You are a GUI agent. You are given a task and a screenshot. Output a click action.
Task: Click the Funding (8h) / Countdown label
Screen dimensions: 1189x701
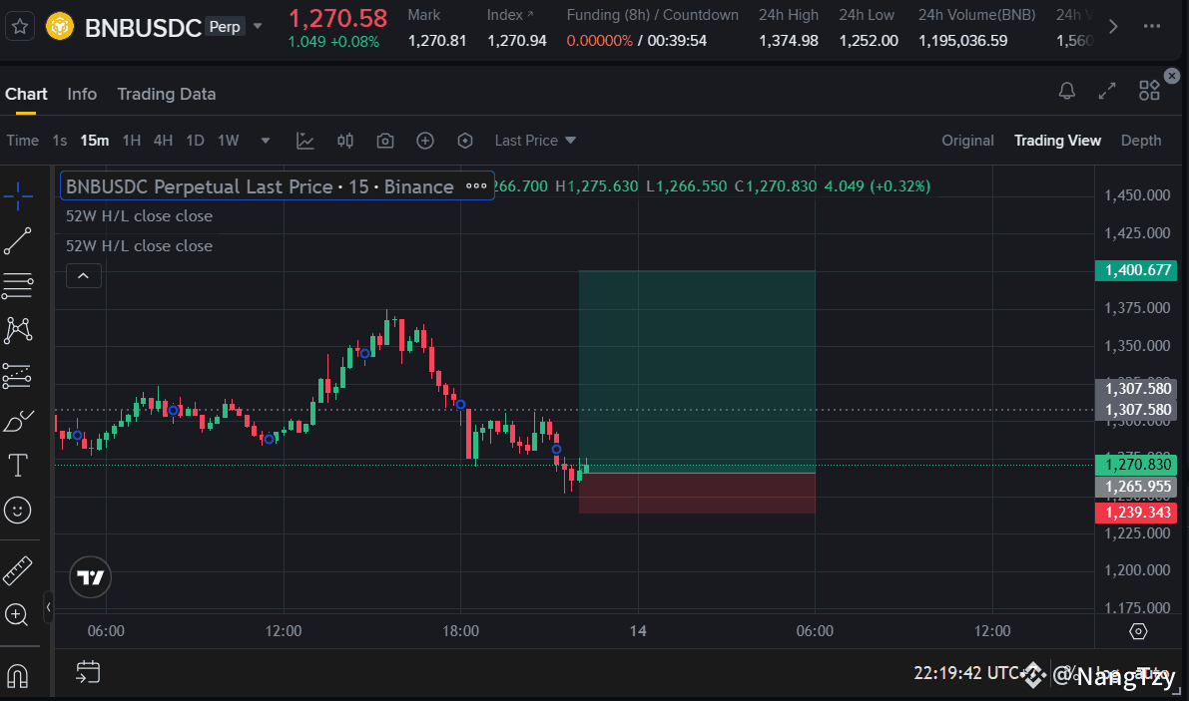click(x=652, y=15)
